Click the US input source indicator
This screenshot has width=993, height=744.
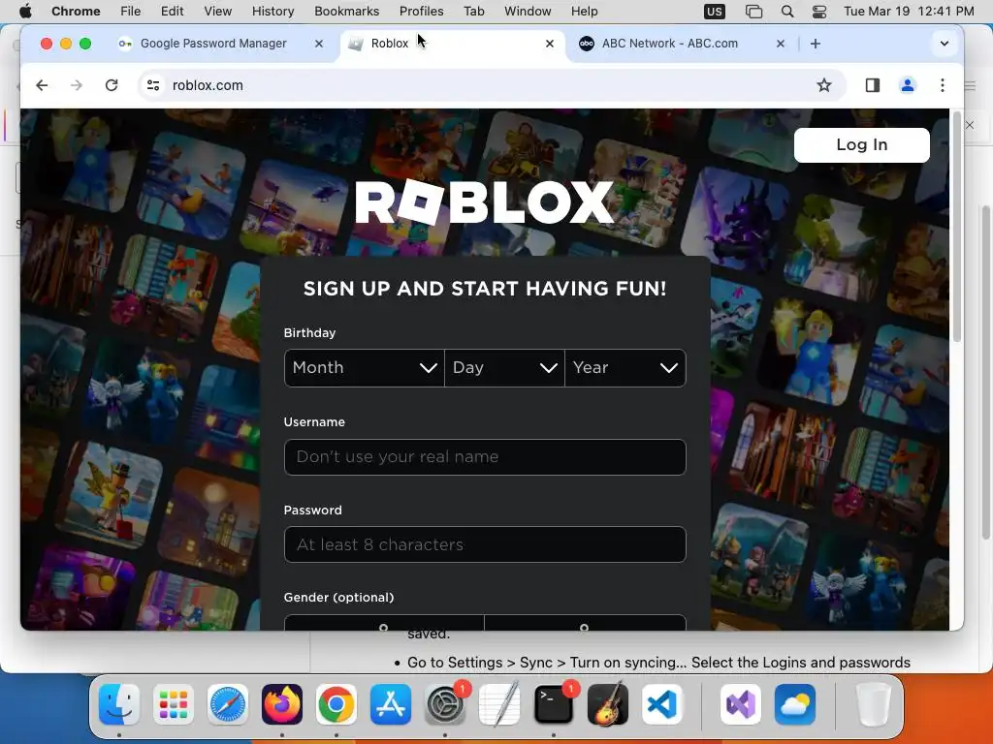coord(715,11)
